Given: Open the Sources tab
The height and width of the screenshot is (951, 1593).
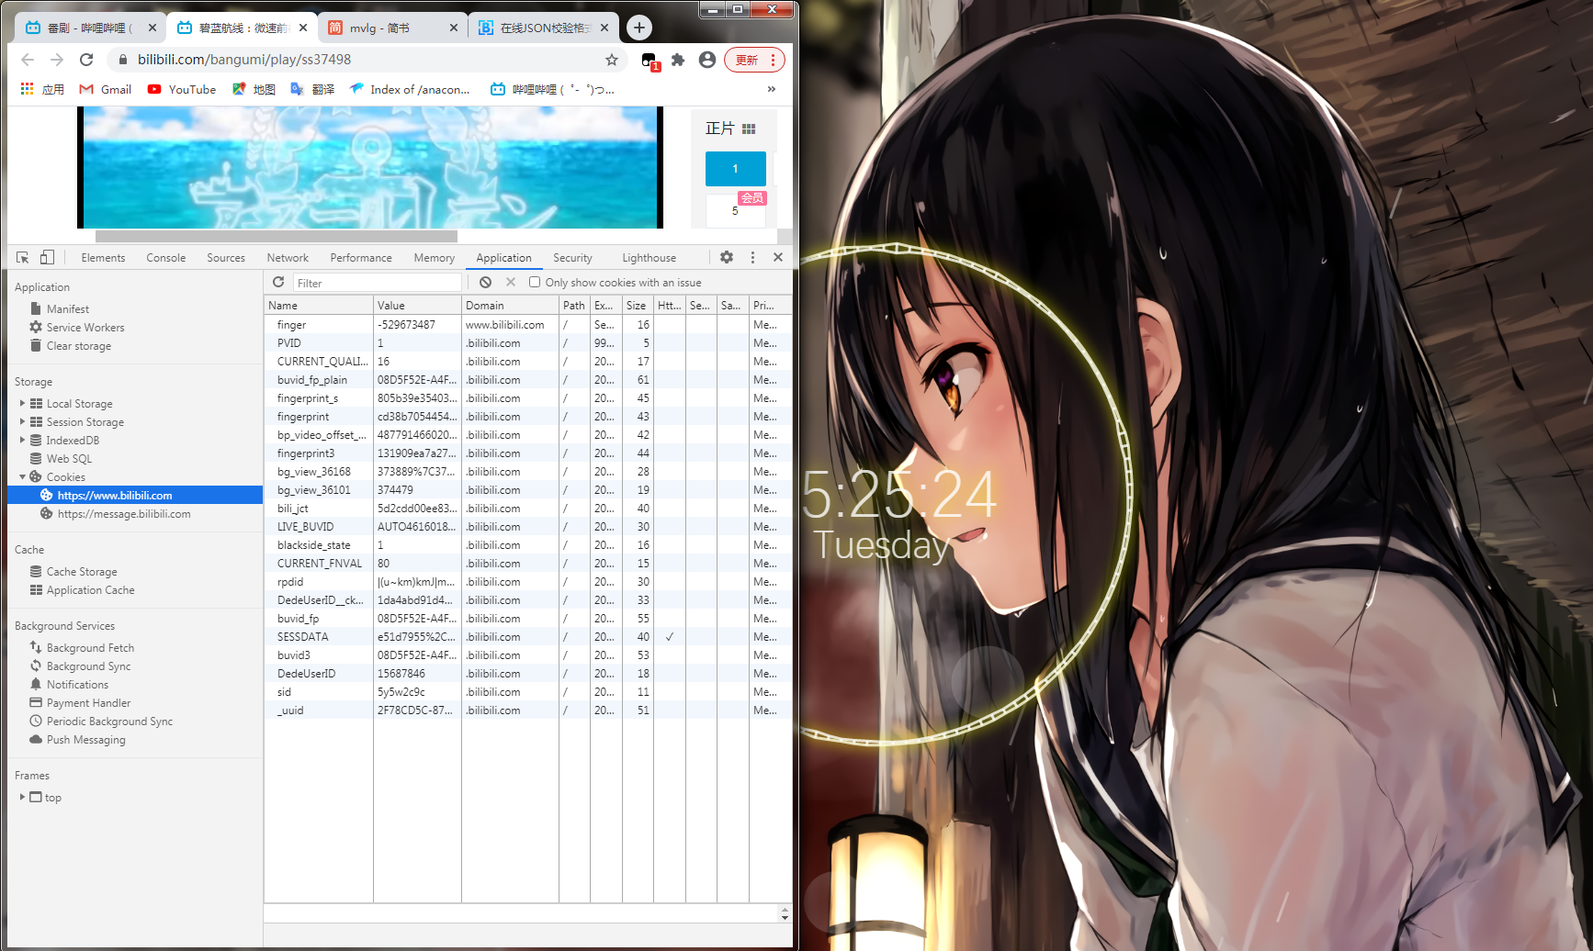Looking at the screenshot, I should [226, 258].
